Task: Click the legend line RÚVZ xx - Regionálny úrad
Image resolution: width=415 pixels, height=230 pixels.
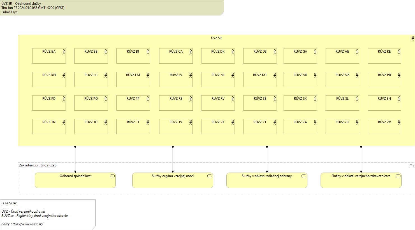Action: 34,216
